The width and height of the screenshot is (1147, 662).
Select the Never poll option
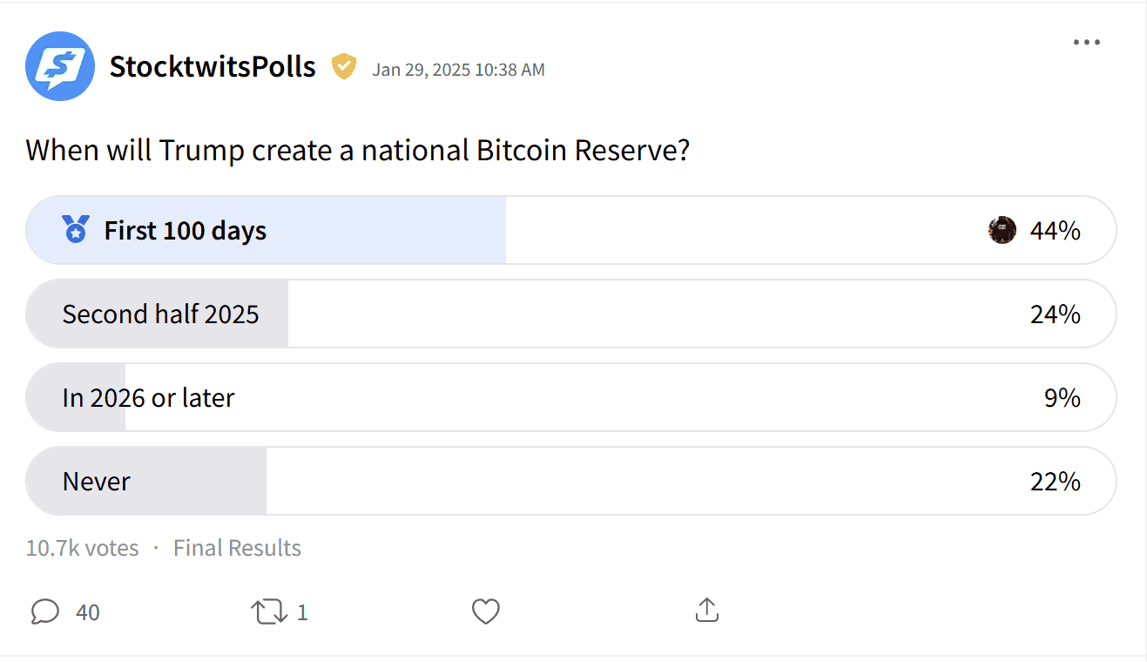(571, 481)
